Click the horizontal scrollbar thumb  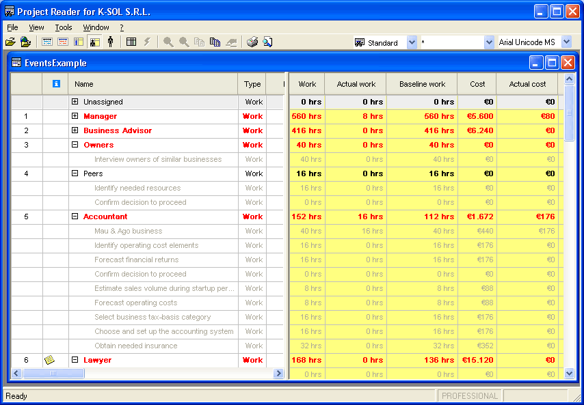pyautogui.click(x=53, y=374)
